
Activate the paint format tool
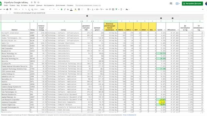tap(10, 9)
